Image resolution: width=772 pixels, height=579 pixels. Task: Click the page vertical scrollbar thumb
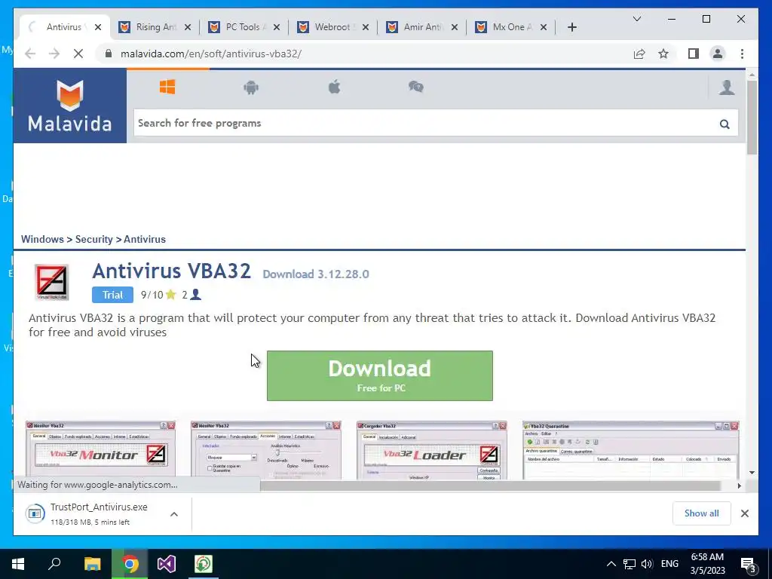click(752, 118)
